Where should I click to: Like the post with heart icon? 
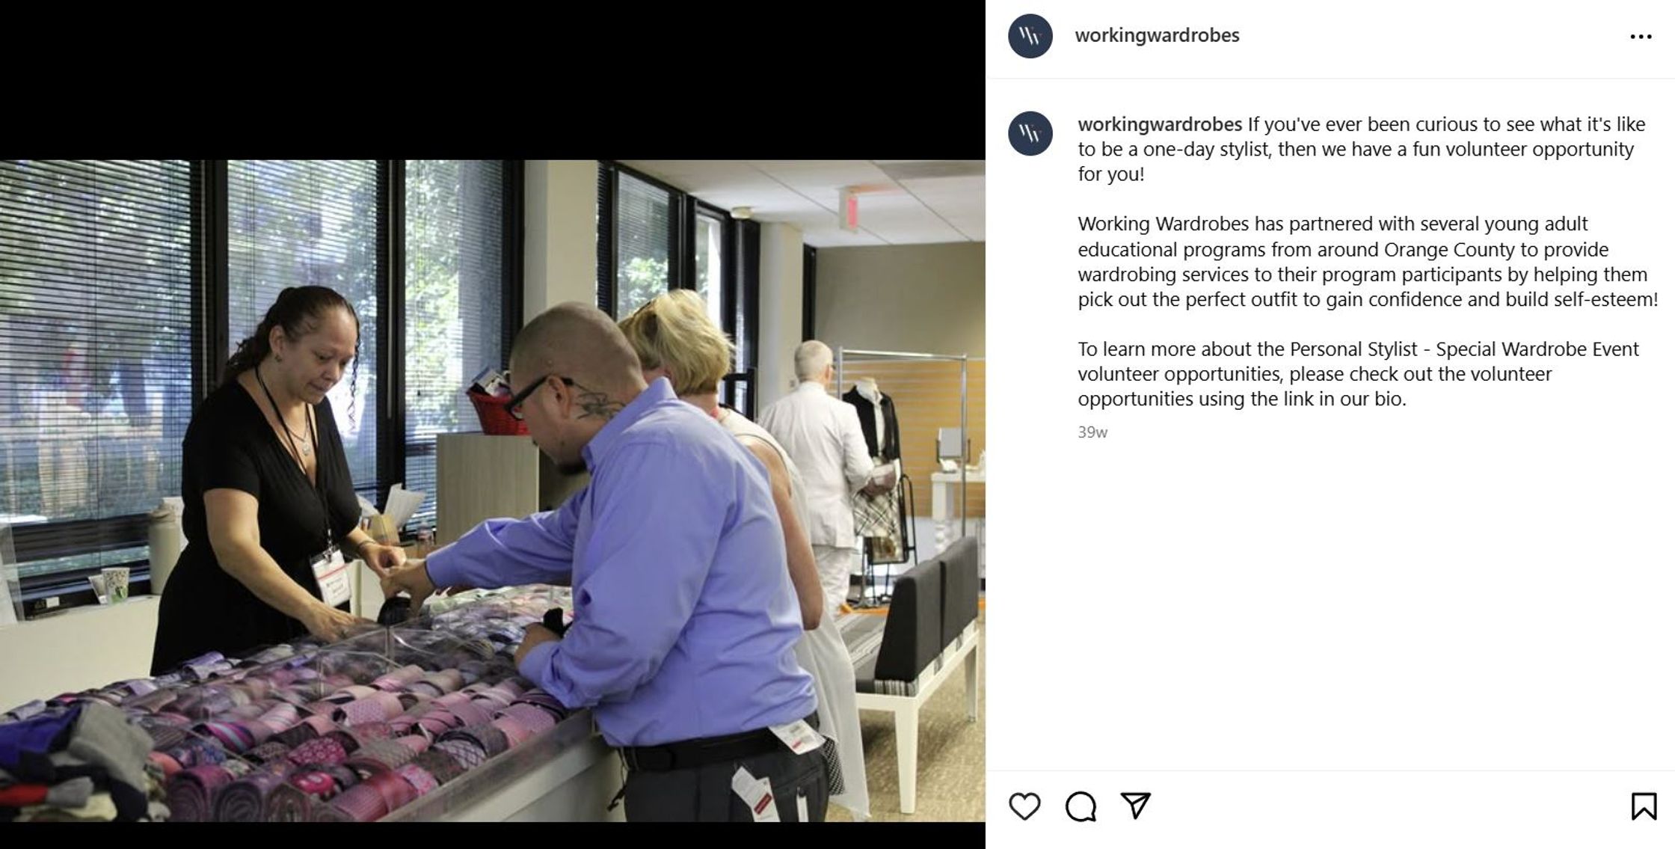pos(1024,806)
